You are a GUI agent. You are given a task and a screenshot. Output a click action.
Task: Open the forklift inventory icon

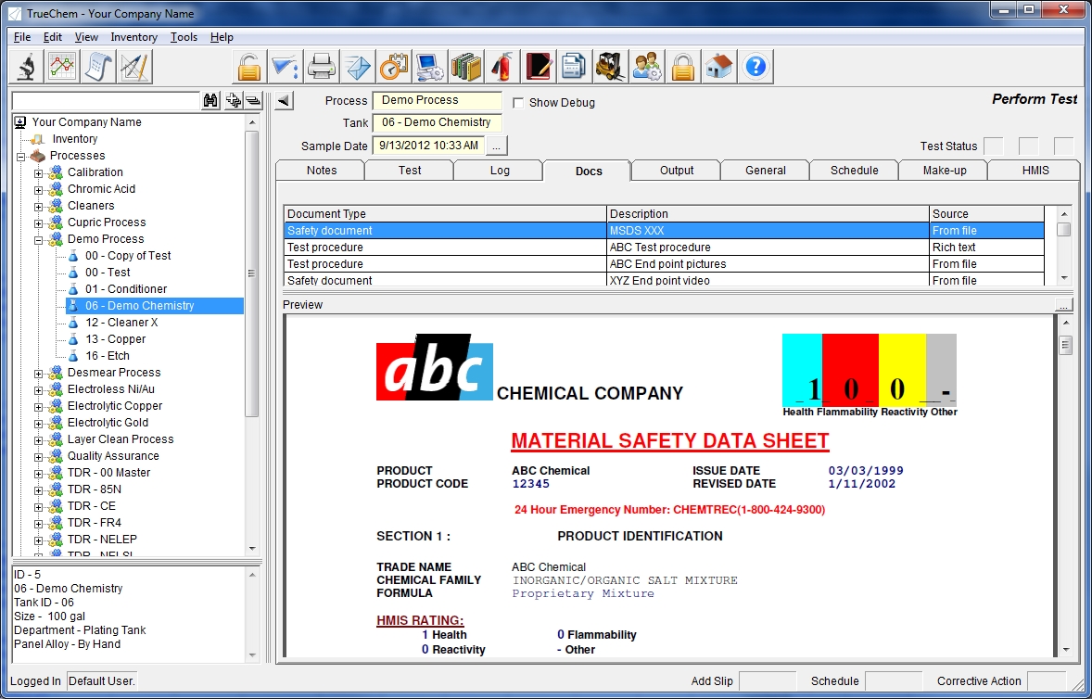(609, 67)
